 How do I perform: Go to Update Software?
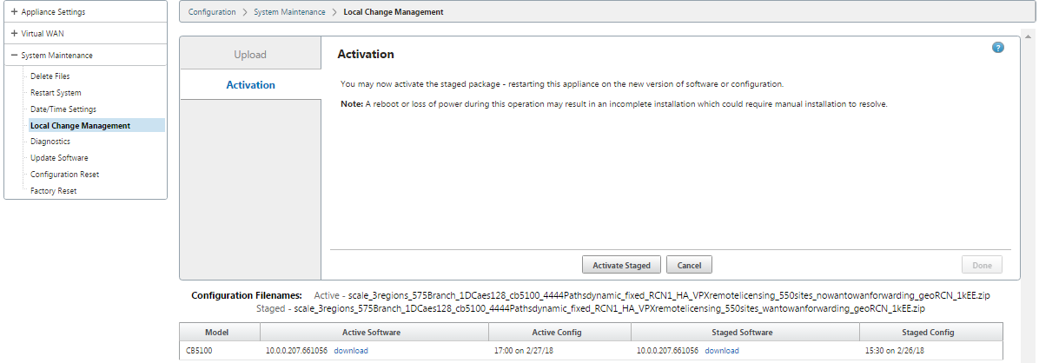coord(59,158)
